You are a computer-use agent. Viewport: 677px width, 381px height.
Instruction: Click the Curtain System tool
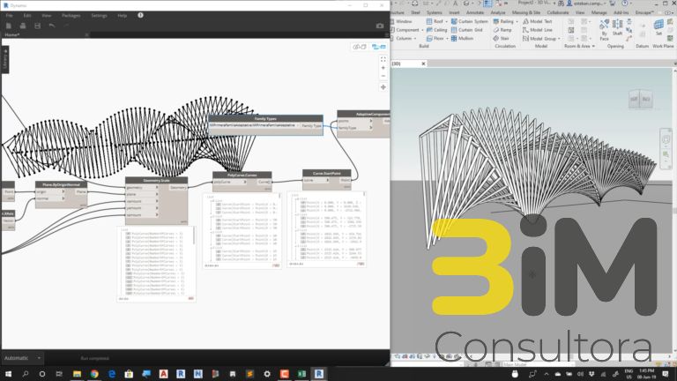click(x=469, y=21)
